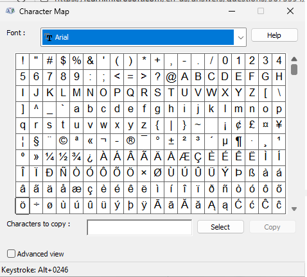Select the three-quarters ¾ fraction

click(76, 157)
